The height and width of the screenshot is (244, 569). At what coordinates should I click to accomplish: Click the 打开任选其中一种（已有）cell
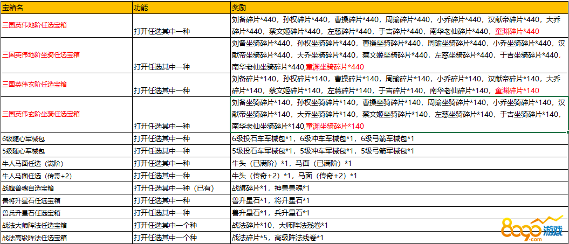[180, 188]
